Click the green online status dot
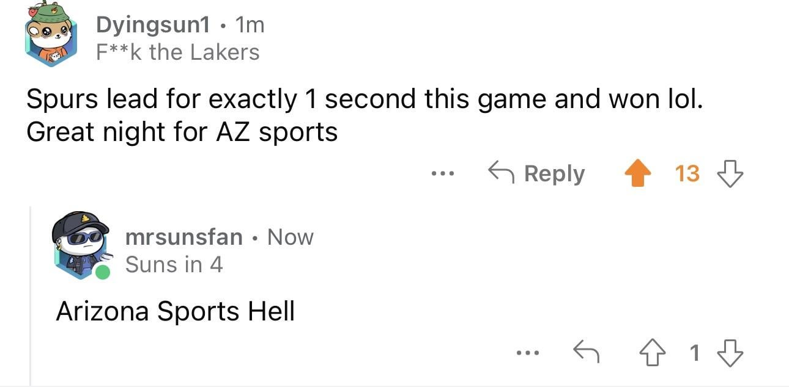 pyautogui.click(x=102, y=272)
